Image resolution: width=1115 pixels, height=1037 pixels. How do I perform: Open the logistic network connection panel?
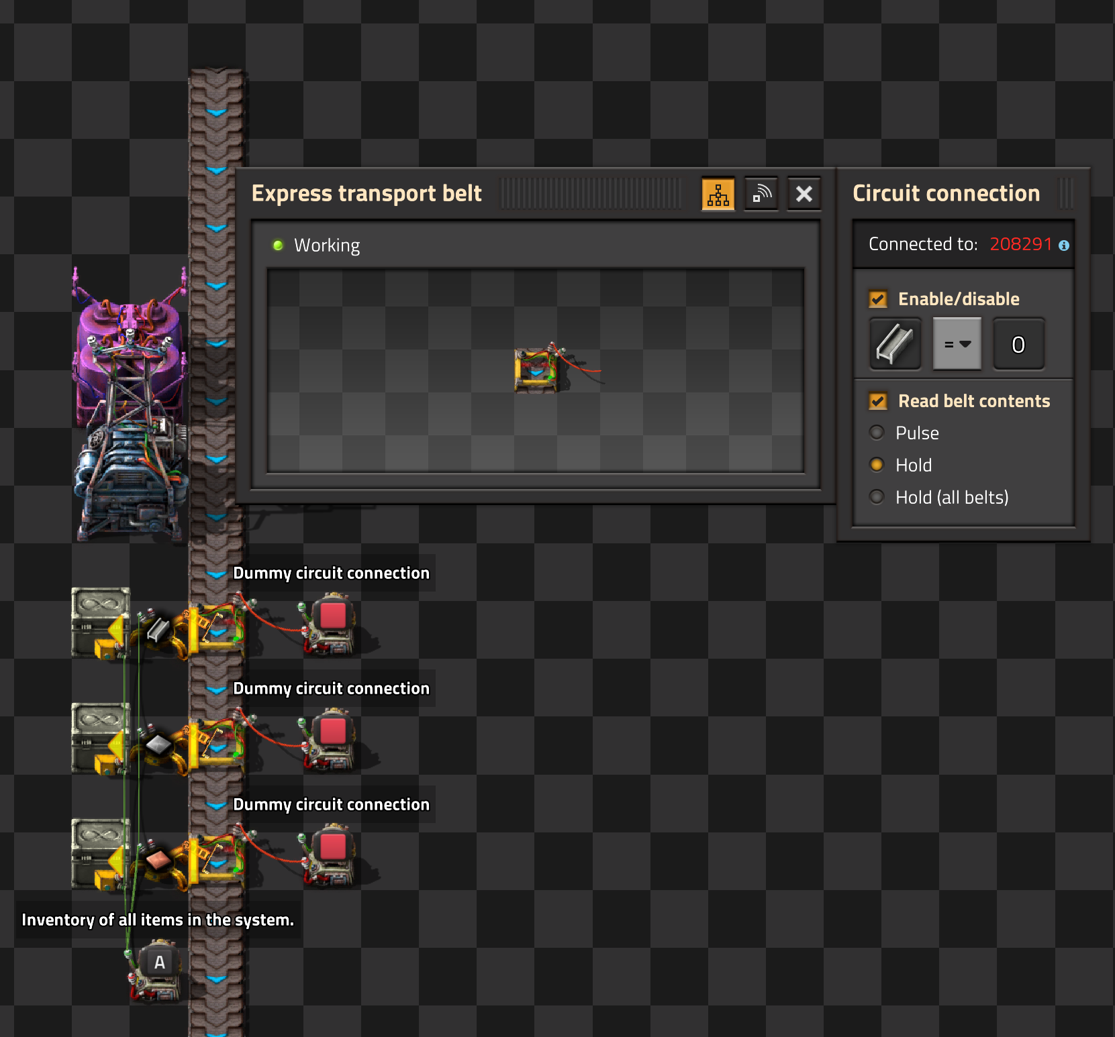761,195
